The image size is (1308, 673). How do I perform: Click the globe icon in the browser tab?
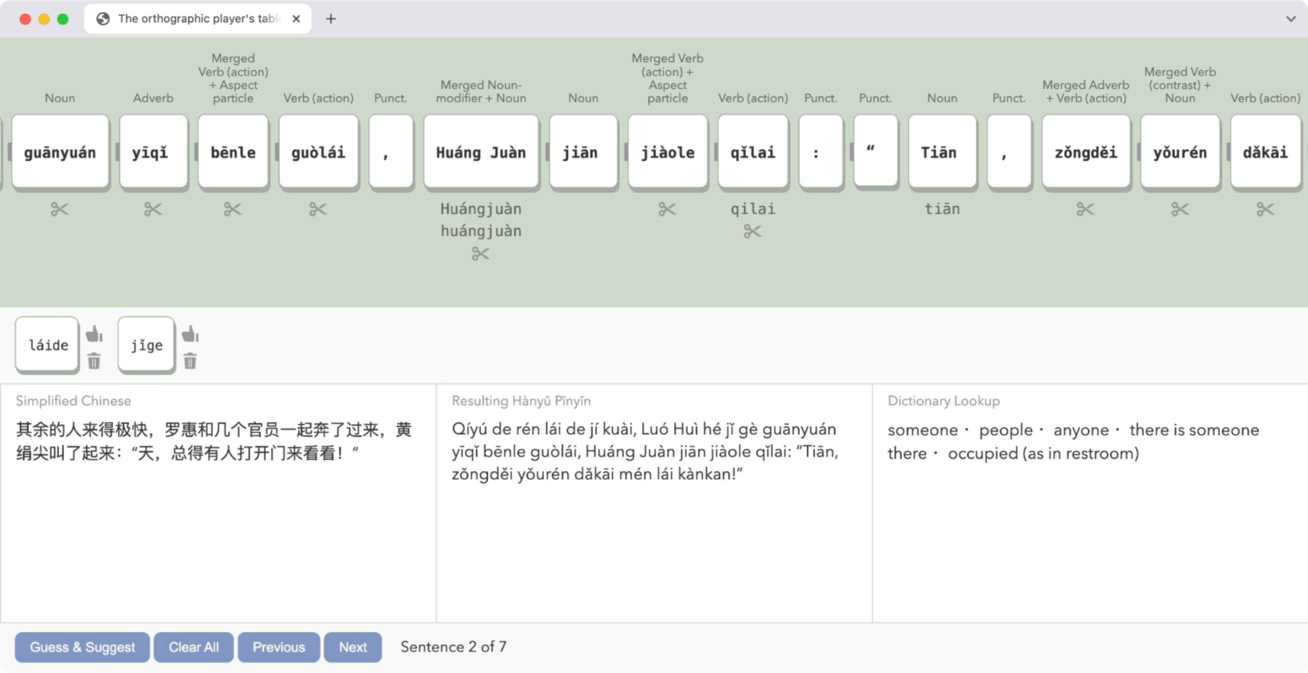(103, 19)
